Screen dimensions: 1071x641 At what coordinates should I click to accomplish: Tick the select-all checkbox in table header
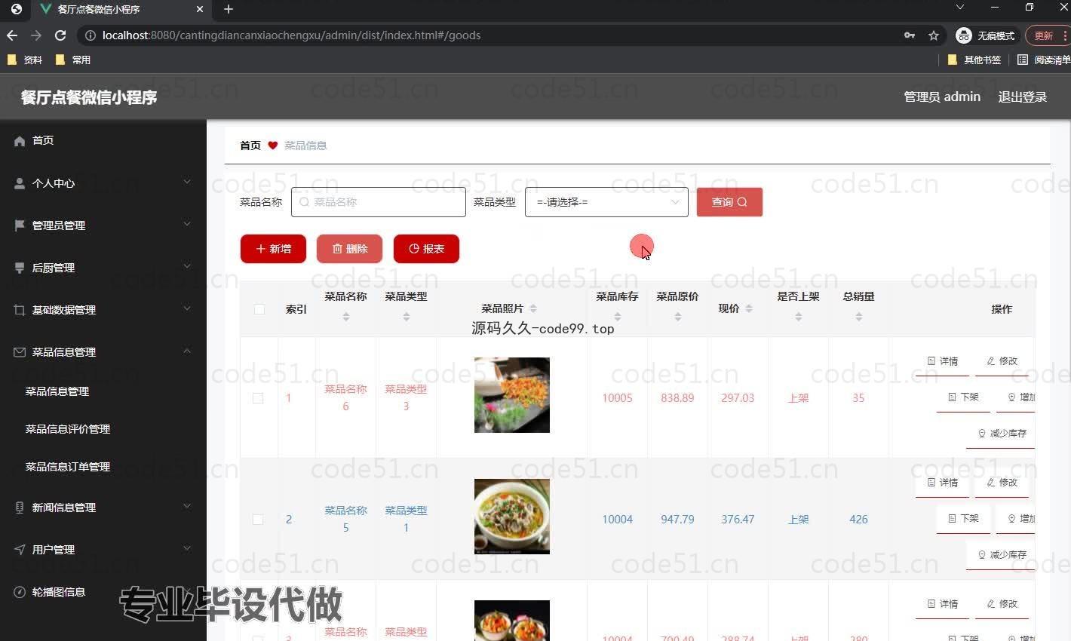[x=259, y=309]
